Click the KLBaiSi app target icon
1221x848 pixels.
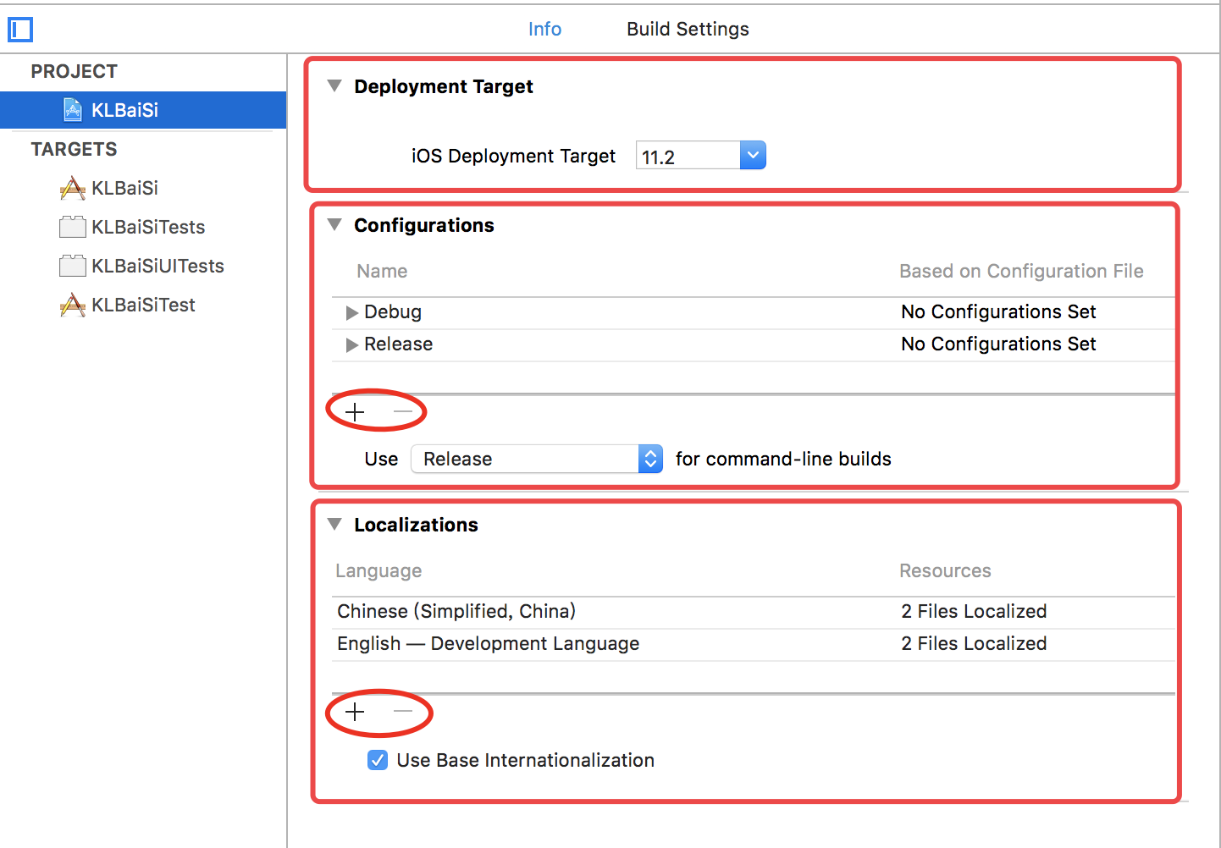click(x=73, y=188)
